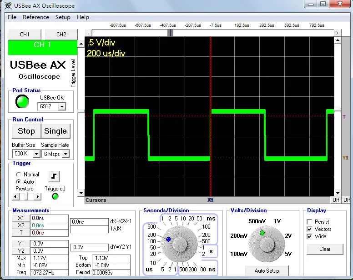
Task: Click the first Off cursor toggle
Action: click(336, 200)
